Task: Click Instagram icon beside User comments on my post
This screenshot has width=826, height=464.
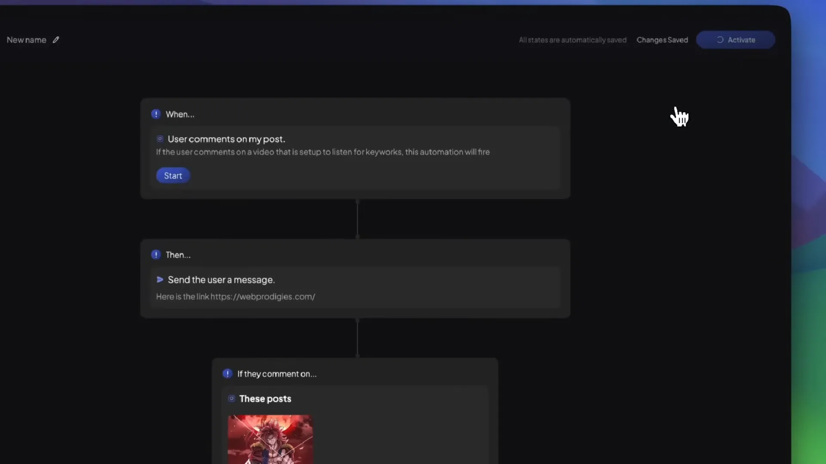Action: 160,139
